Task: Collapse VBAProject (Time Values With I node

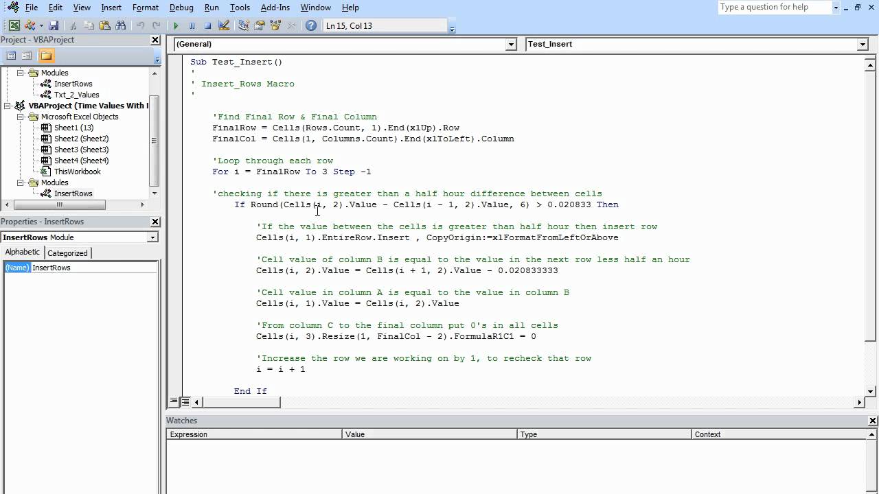Action: (8, 106)
